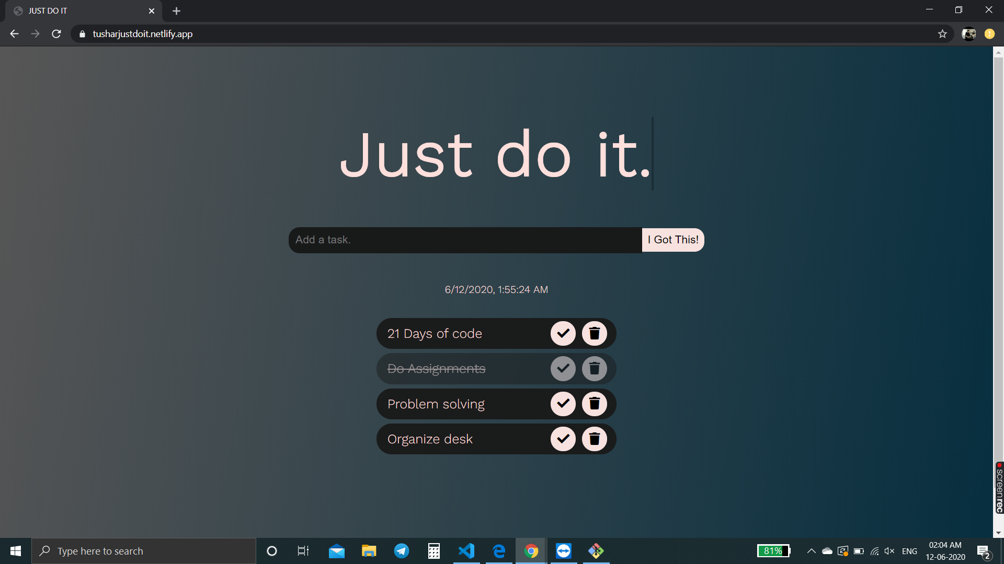
Task: Click the taskbar search box
Action: pos(144,551)
